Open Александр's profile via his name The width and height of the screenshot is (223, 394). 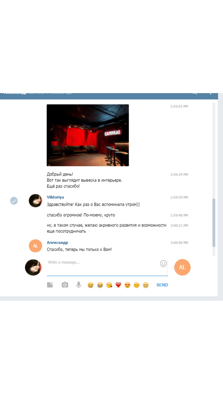[x=57, y=243]
